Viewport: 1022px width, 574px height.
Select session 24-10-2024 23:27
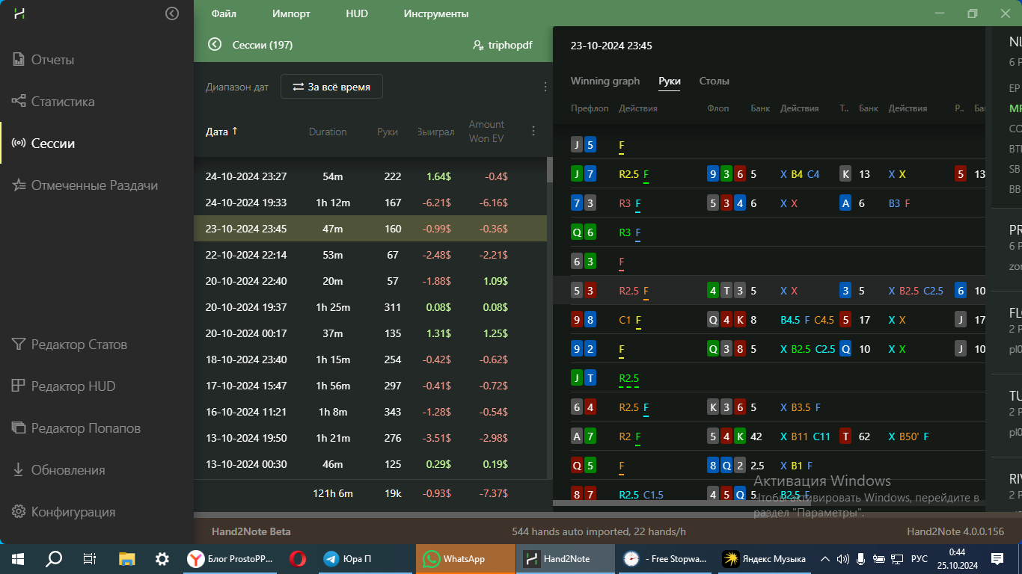click(370, 176)
